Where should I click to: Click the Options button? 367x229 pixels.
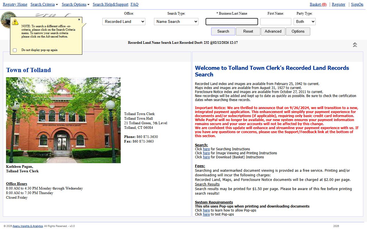coord(298,31)
